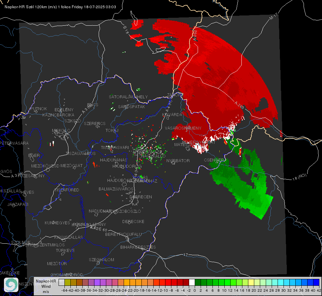322x296 pixels.
Task: Click the JÁSZAPÁTI town label
Action: coord(18,204)
